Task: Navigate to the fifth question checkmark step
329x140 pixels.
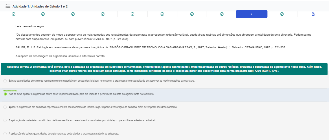Action: point(133,14)
